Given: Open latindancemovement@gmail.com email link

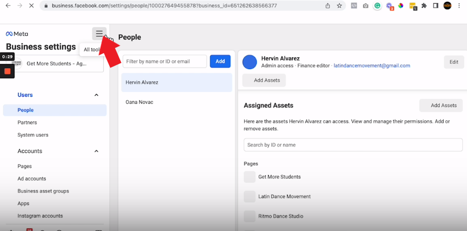Looking at the screenshot, I should tap(372, 65).
